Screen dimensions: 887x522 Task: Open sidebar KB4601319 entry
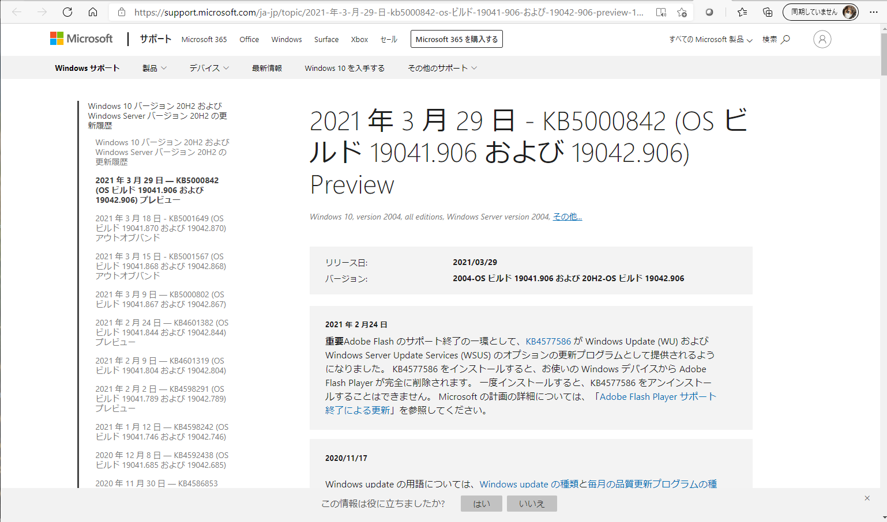pyautogui.click(x=160, y=365)
